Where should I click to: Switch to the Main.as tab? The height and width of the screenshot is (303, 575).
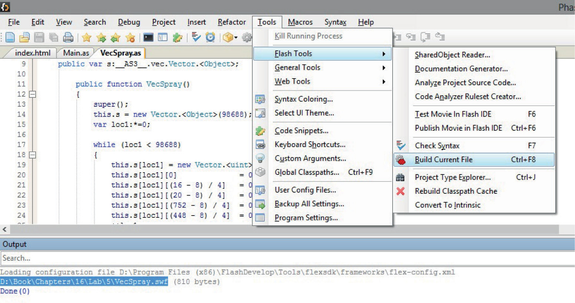(x=76, y=53)
